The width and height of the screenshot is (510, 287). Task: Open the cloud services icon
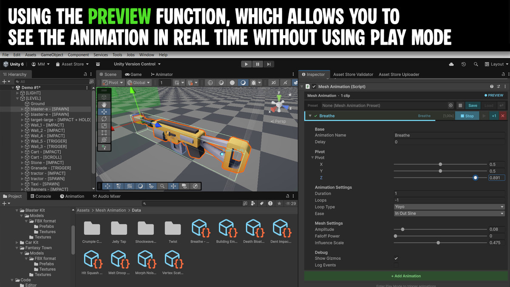click(x=451, y=64)
